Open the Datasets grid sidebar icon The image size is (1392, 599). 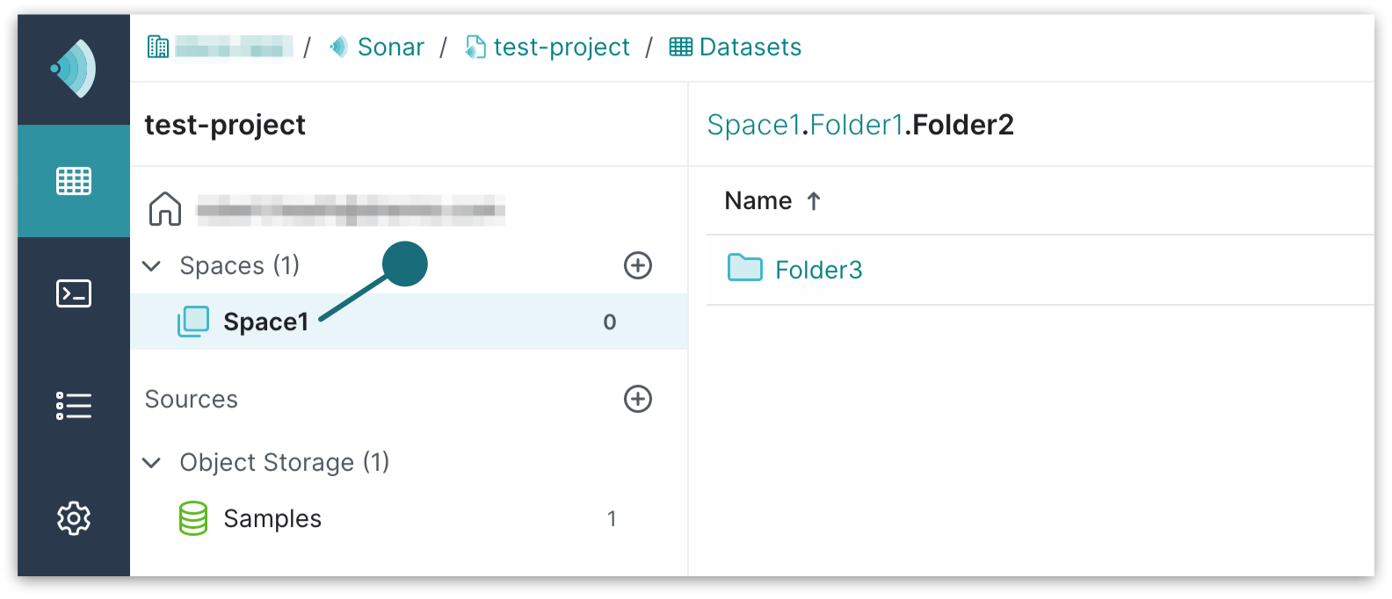[x=74, y=181]
